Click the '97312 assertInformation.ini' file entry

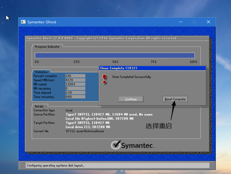coord(85,131)
